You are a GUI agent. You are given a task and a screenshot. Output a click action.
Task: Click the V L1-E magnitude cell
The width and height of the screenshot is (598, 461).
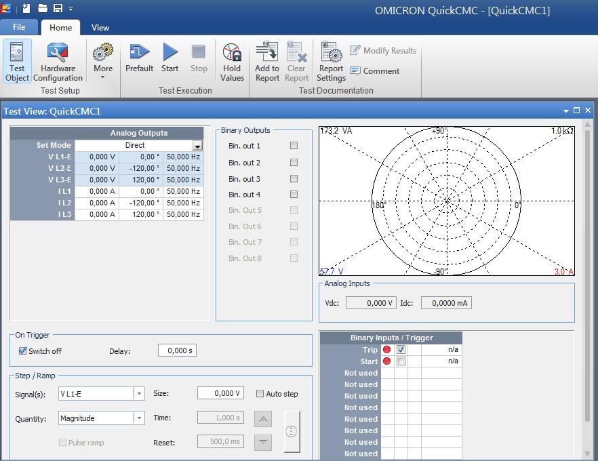(97, 157)
